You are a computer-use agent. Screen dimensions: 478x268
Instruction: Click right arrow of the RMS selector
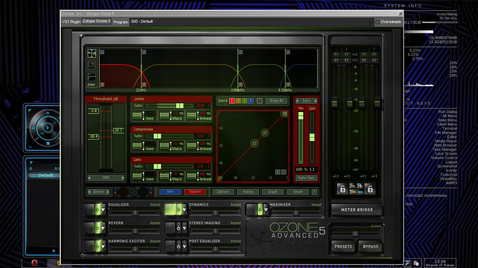coord(122,178)
